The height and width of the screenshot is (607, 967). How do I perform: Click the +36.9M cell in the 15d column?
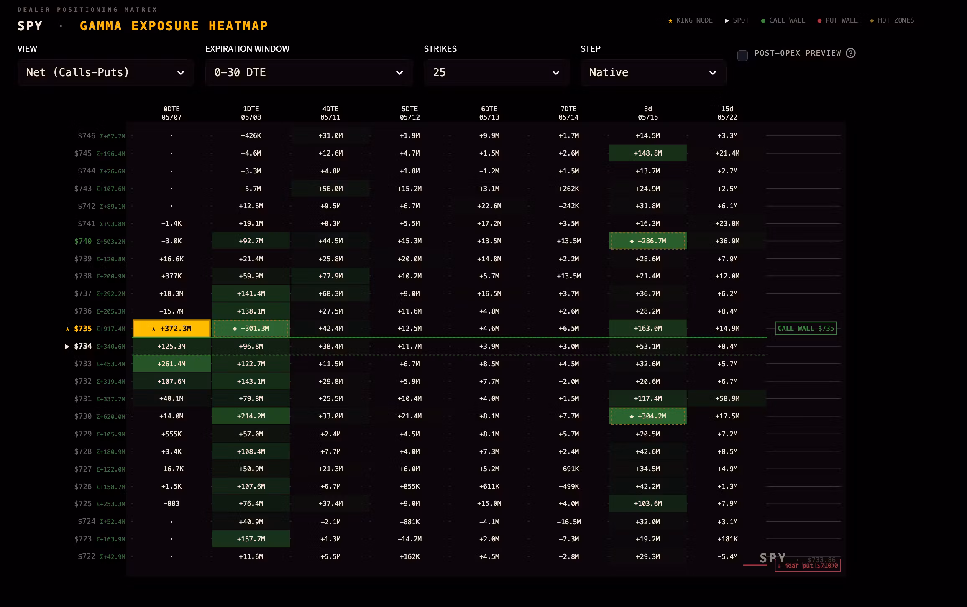click(x=727, y=241)
